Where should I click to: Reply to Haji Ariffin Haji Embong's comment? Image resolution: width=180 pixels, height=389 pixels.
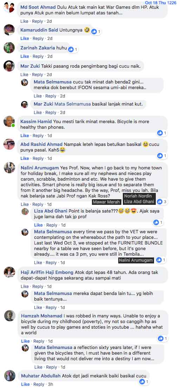[x=38, y=287]
